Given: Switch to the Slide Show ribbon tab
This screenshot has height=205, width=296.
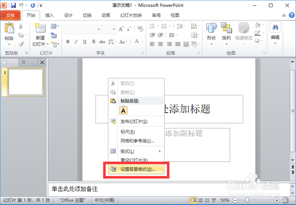Looking at the screenshot, I should pyautogui.click(x=131, y=15).
